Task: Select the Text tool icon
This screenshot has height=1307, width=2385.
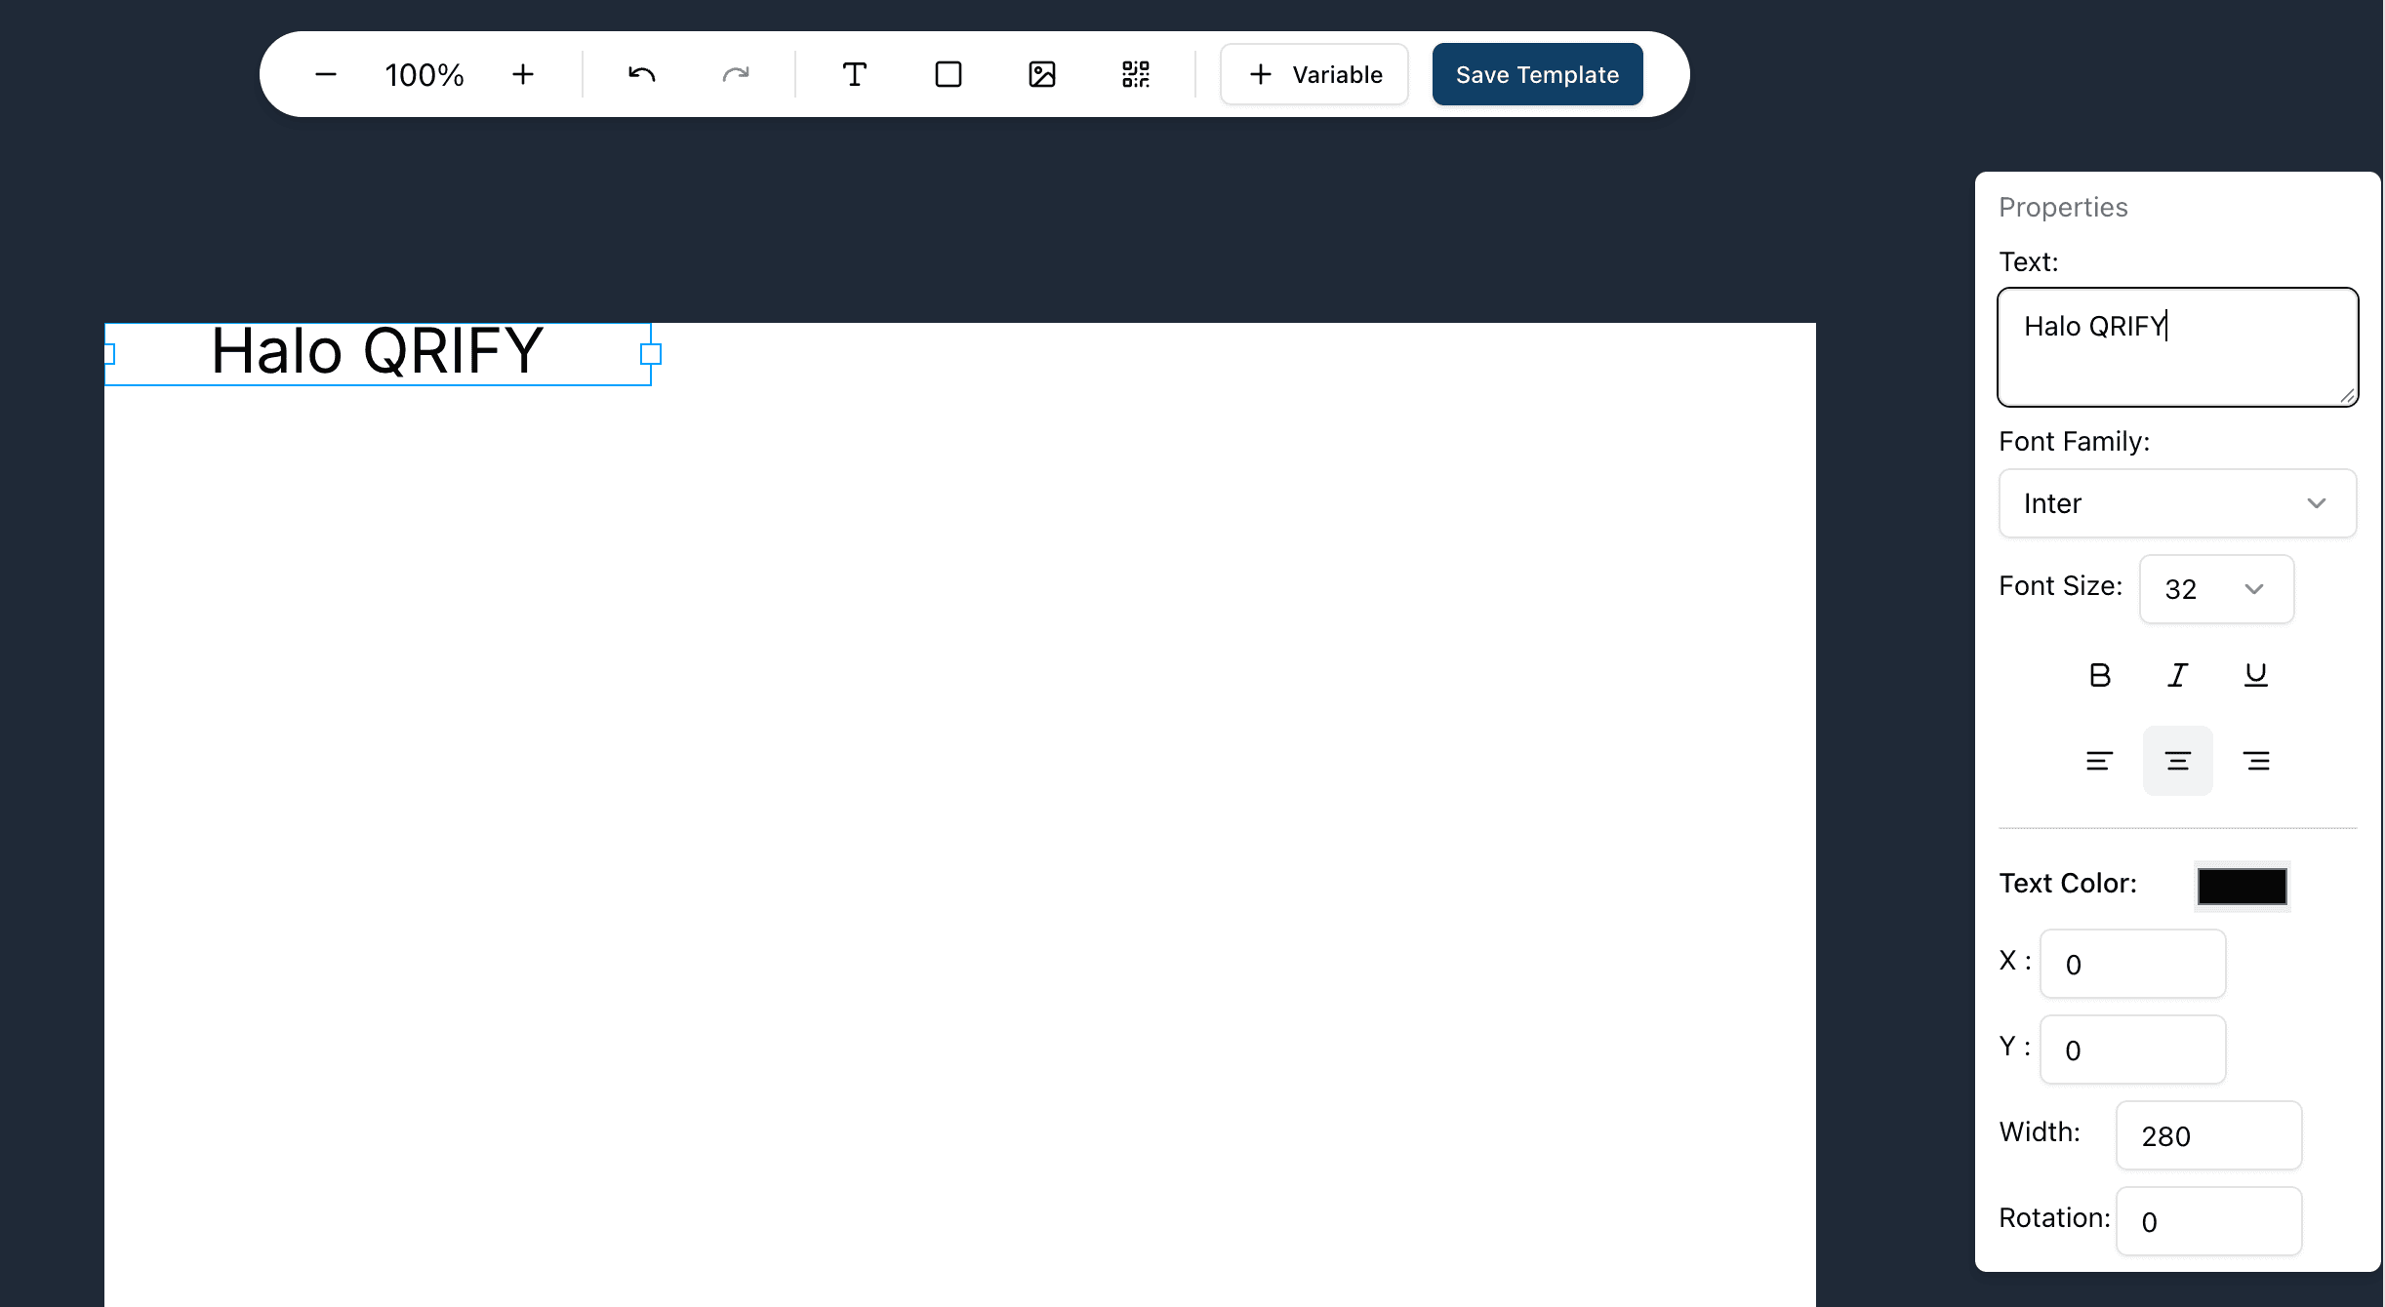Action: coord(854,74)
